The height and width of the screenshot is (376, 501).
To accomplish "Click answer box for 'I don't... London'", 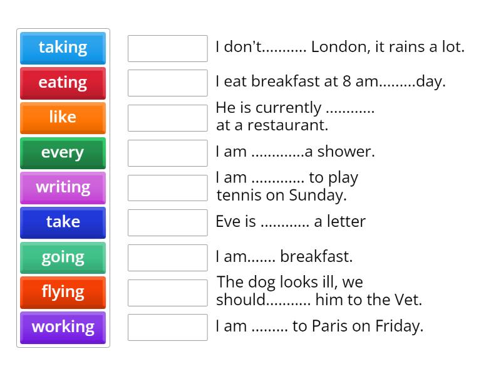I will 167,48.
